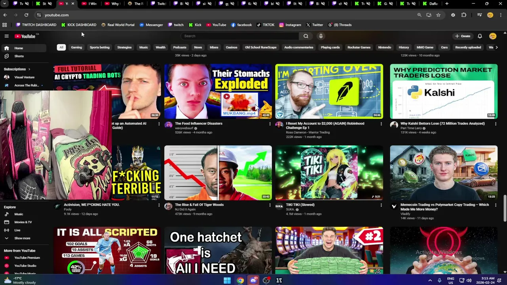507x285 pixels.
Task: Open the Instagram bookmark
Action: coord(290,25)
